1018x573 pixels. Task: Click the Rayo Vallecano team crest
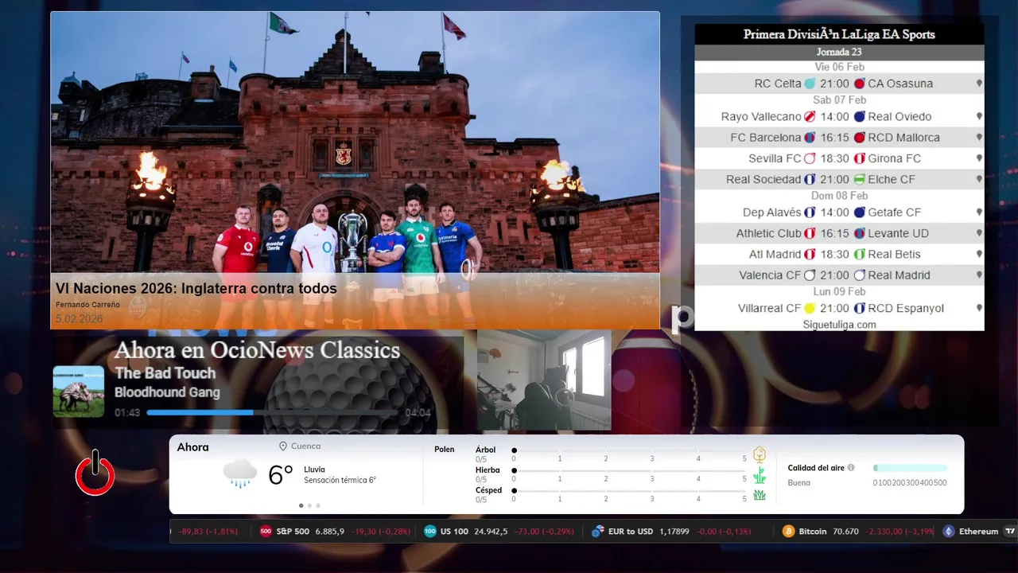point(810,117)
